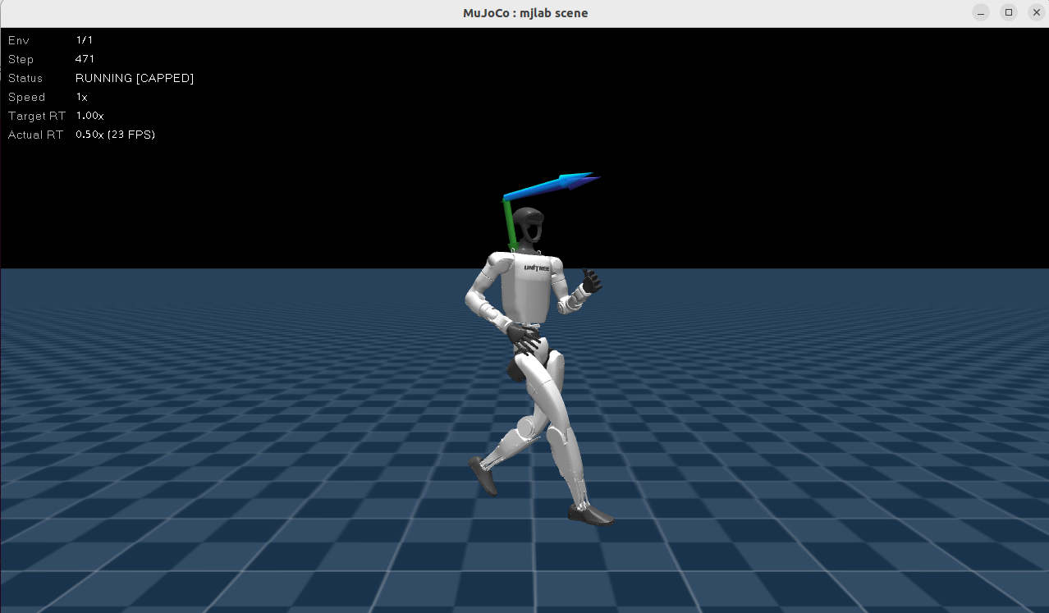1049x613 pixels.
Task: Click the step count "471"
Action: 85,59
